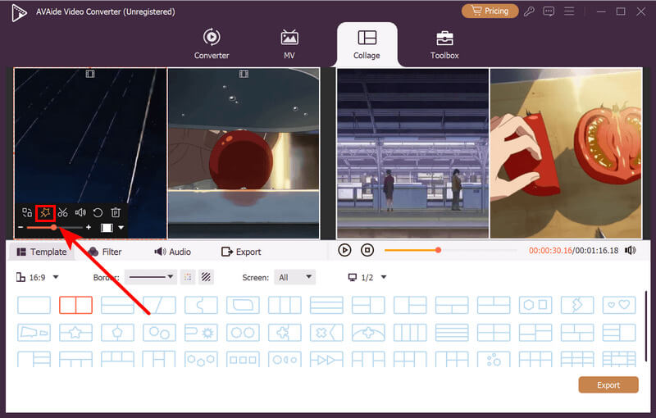This screenshot has width=656, height=418.
Task: Open the feedback chat bubble icon
Action: [549, 11]
